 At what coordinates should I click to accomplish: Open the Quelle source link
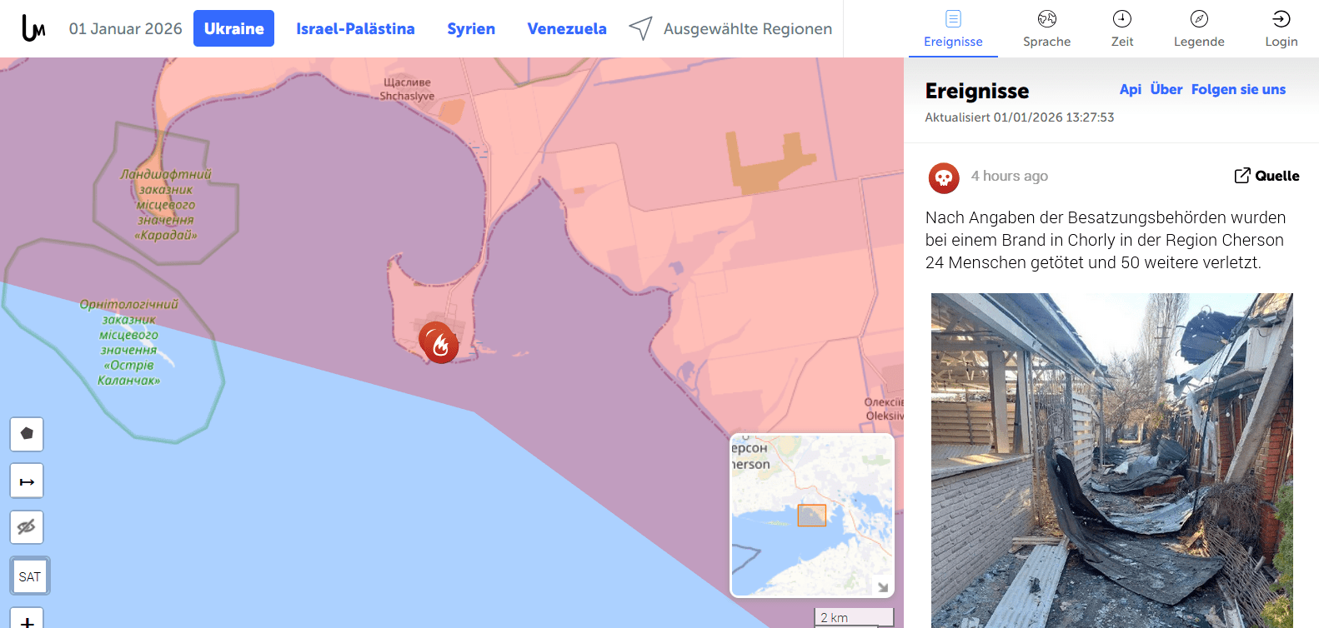click(1266, 176)
